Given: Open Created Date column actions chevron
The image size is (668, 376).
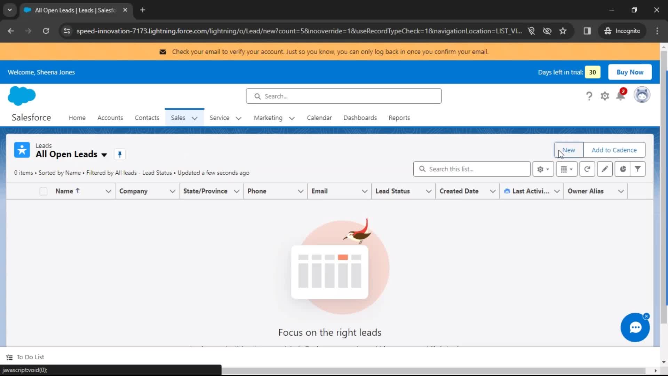Looking at the screenshot, I should (x=493, y=191).
